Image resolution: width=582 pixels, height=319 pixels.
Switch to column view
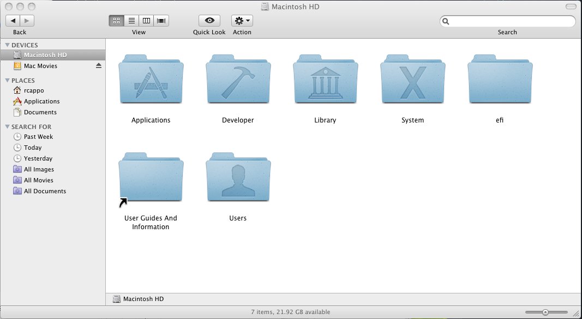click(146, 21)
